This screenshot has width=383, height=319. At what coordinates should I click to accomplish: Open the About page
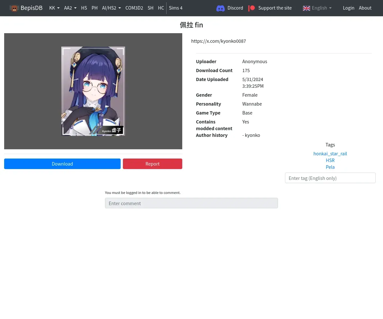[x=365, y=8]
